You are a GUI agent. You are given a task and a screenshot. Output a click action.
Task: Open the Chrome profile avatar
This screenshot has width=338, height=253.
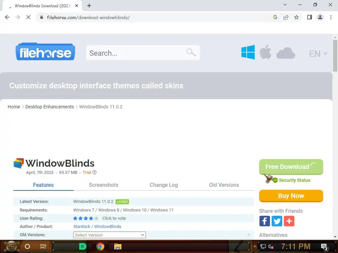[x=320, y=17]
